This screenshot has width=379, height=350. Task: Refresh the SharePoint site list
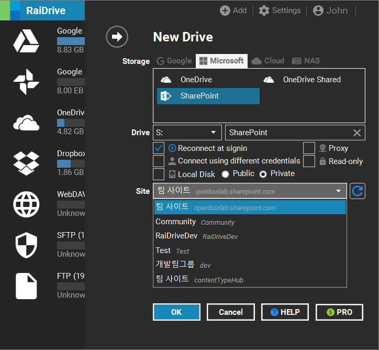point(357,191)
